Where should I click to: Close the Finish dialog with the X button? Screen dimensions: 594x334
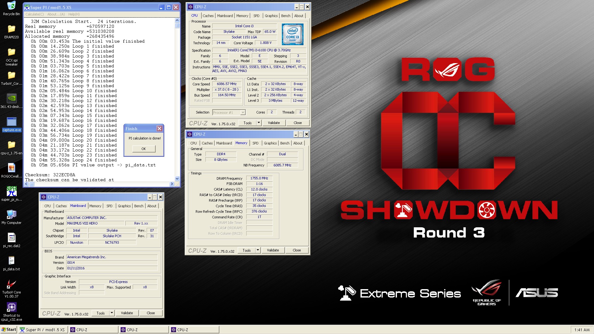159,129
